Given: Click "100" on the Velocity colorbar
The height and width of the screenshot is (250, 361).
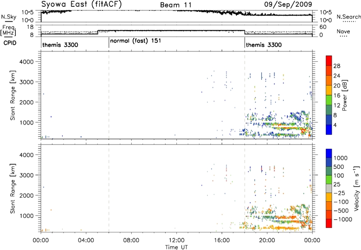Looking at the screenshot, I should coord(339,176).
